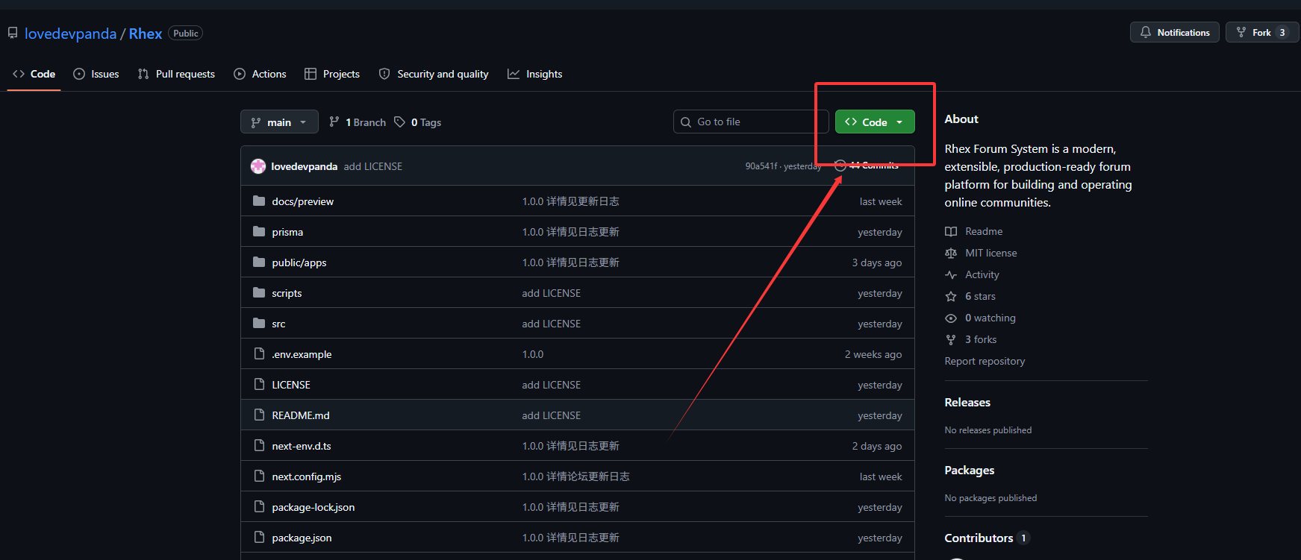Open the README.md file
1301x560 pixels.
pos(300,415)
